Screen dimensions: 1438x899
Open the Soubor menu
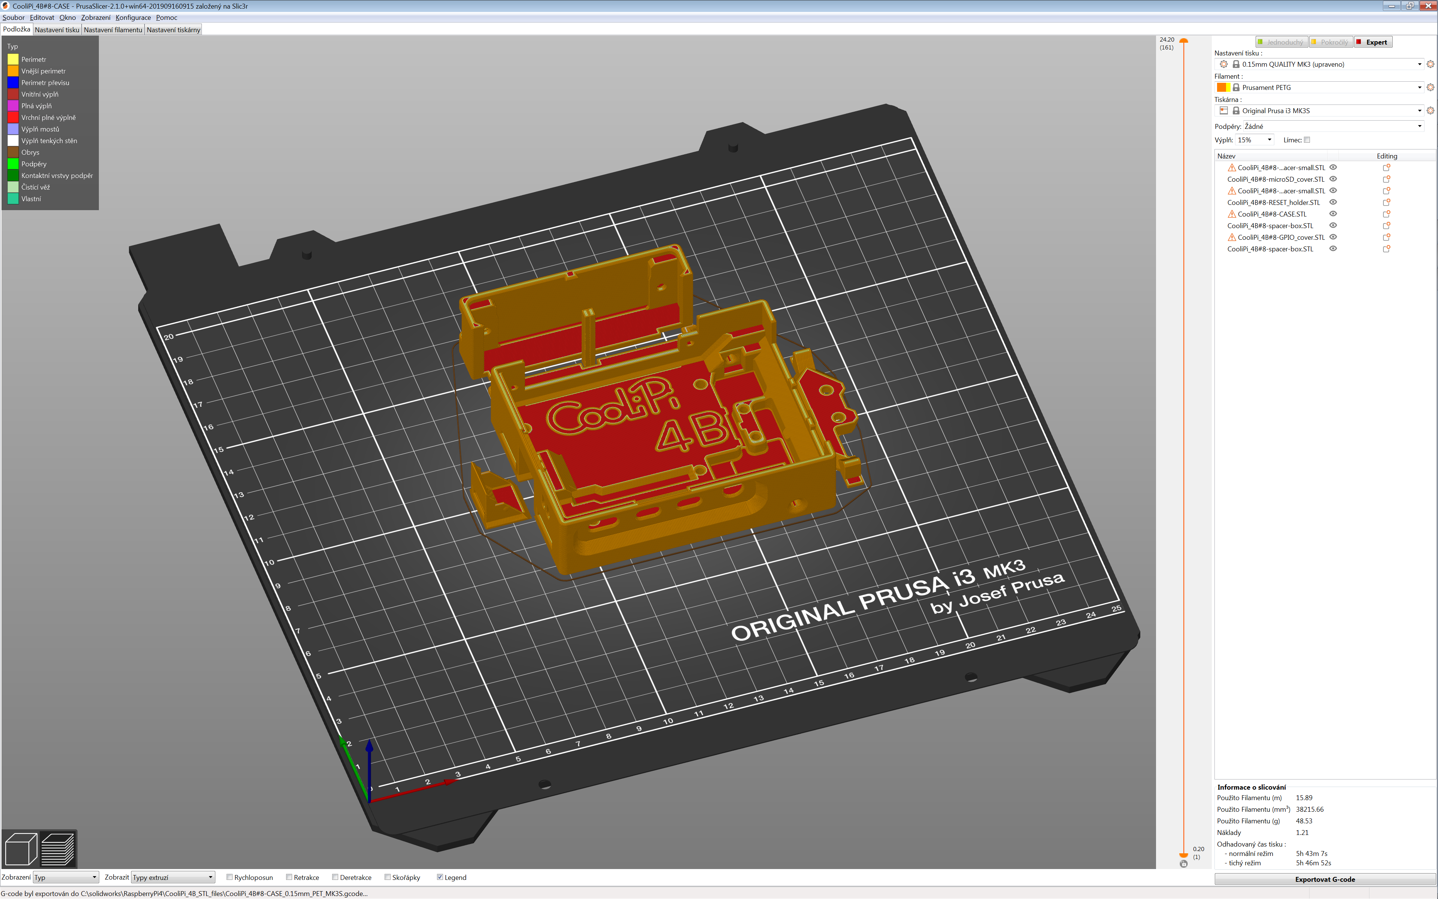13,17
